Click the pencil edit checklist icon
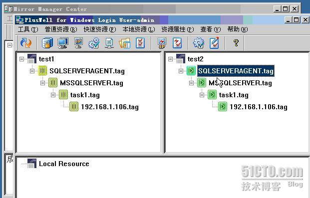The image size is (310, 198). [x=214, y=43]
